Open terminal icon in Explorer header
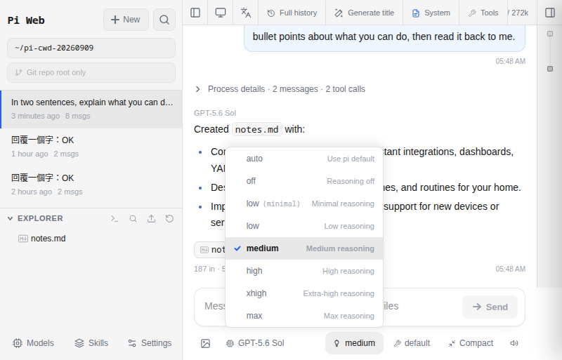This screenshot has height=360, width=562. (x=115, y=218)
